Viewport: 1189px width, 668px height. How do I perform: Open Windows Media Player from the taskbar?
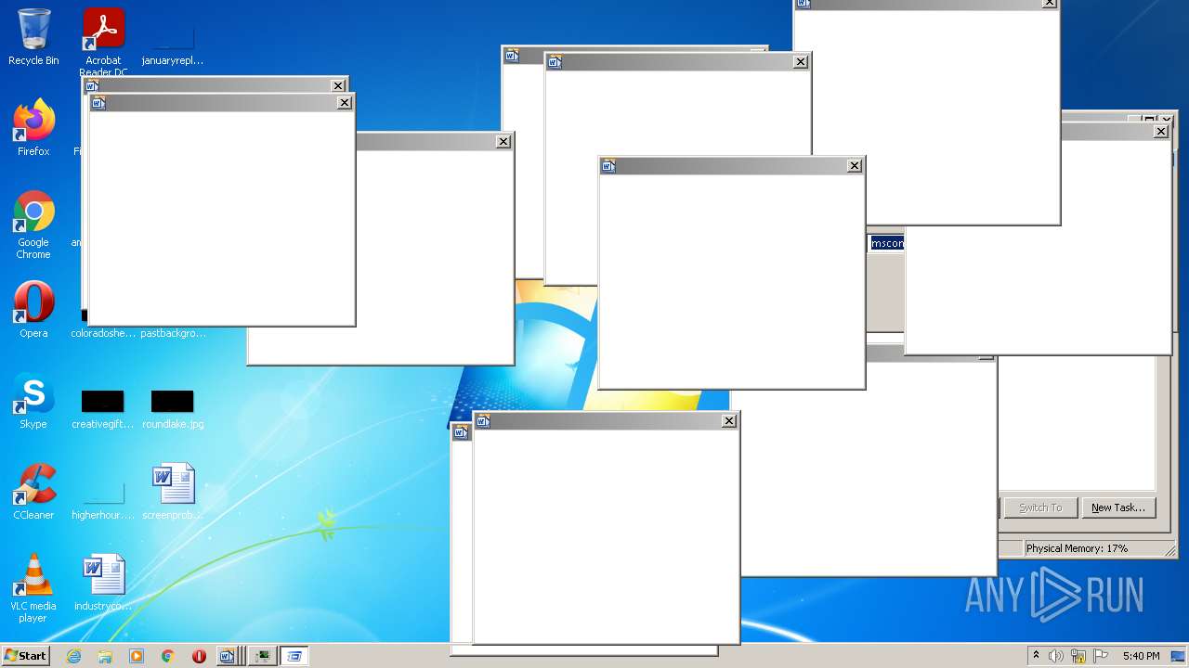(137, 656)
